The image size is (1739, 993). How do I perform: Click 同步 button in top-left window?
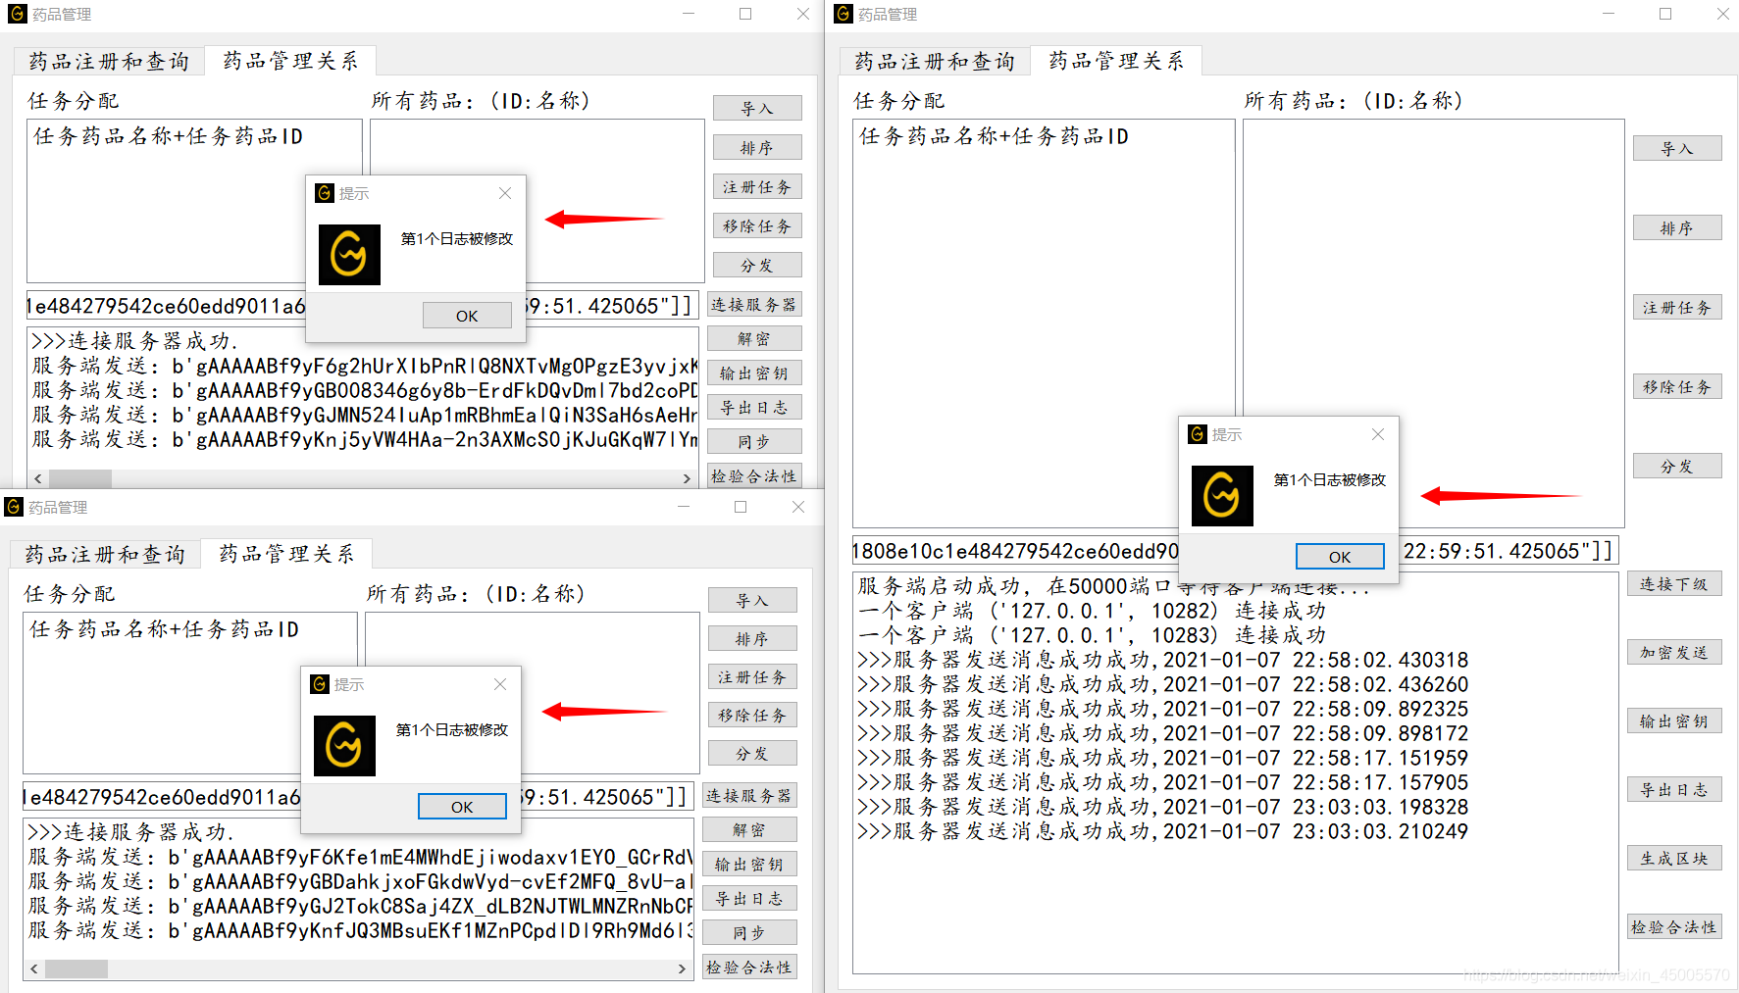[754, 441]
